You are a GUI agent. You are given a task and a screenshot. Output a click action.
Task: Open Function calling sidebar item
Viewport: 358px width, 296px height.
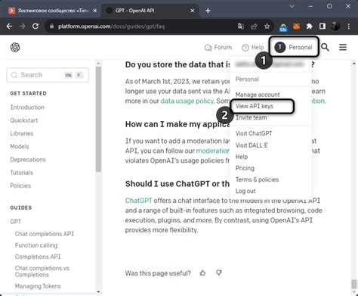36,245
